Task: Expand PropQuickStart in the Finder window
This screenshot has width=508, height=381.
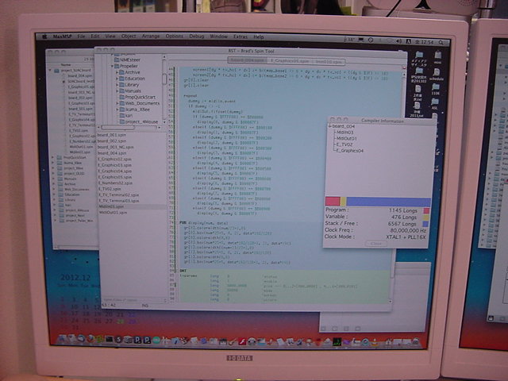Action: tap(53, 157)
